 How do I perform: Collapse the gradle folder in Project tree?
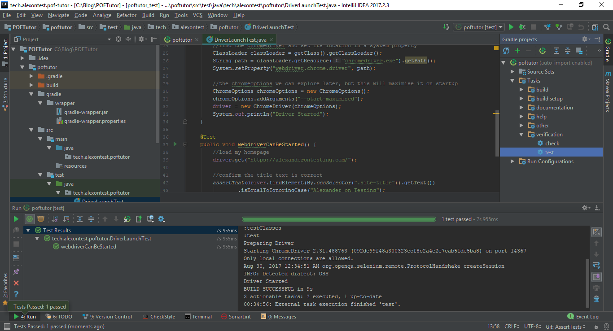(32, 94)
